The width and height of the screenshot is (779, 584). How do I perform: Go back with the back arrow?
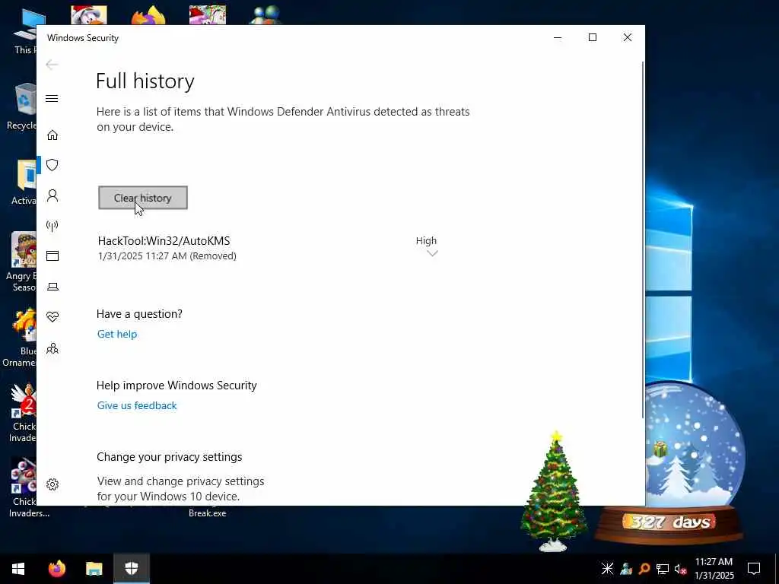[52, 65]
